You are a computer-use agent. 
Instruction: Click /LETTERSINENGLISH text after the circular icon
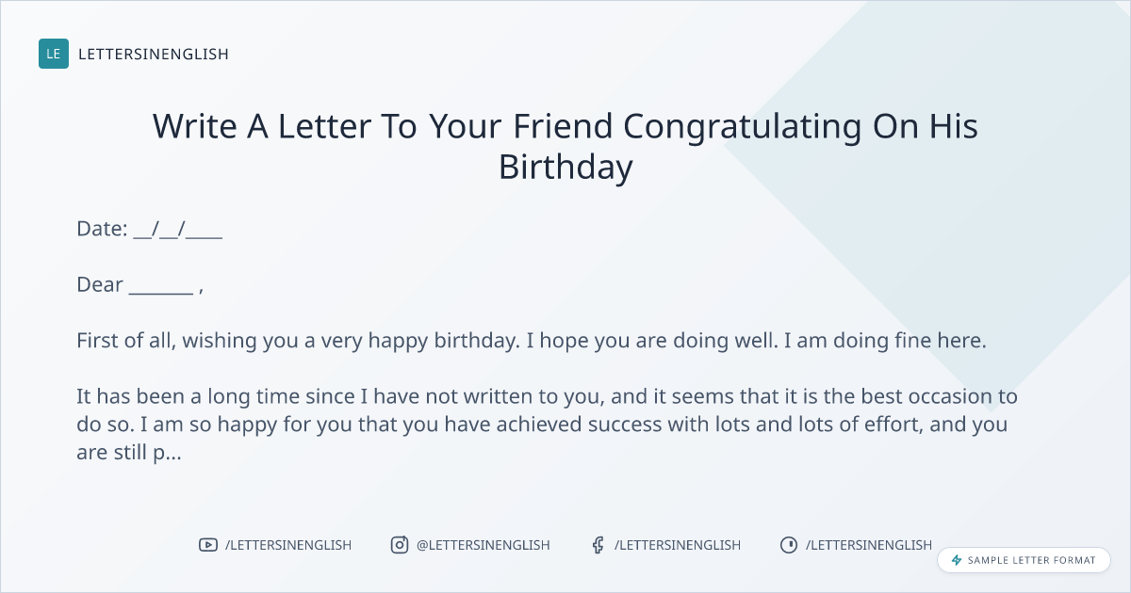pyautogui.click(x=868, y=545)
